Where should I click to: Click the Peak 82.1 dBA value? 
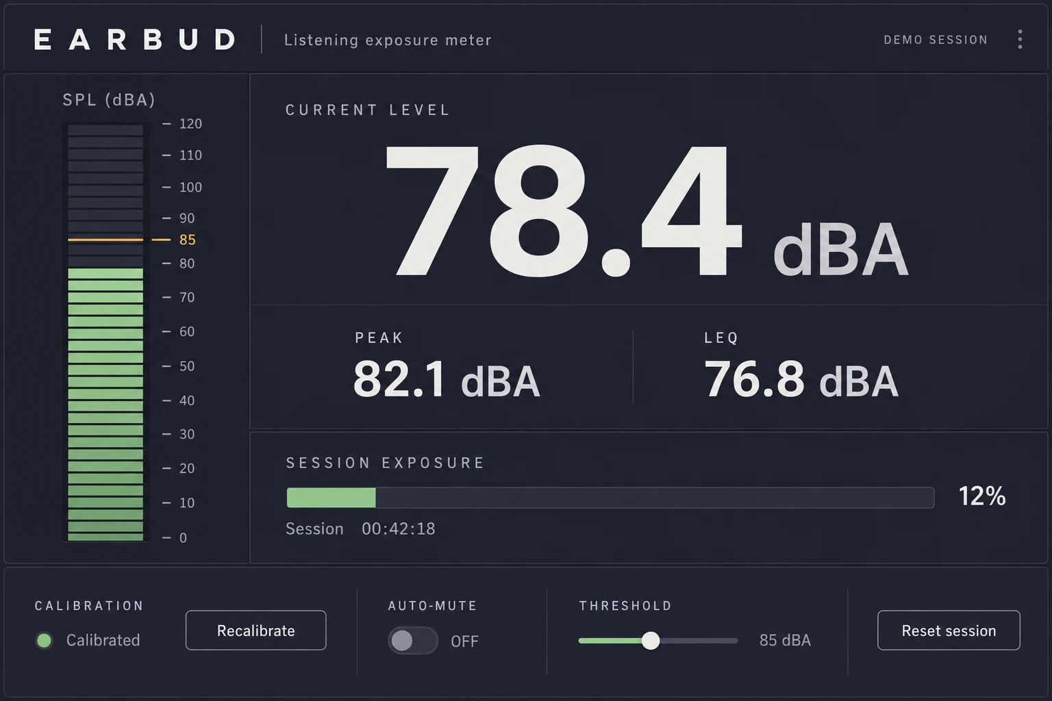[447, 379]
